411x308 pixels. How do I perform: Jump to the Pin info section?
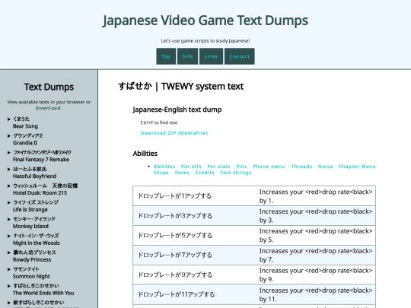(x=191, y=167)
